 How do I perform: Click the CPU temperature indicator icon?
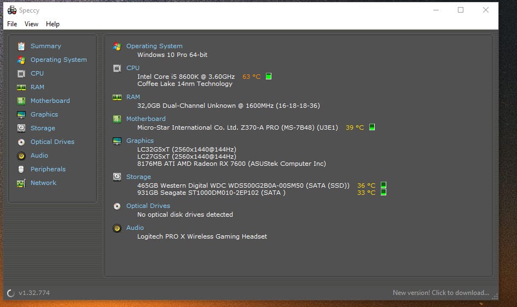pos(269,76)
